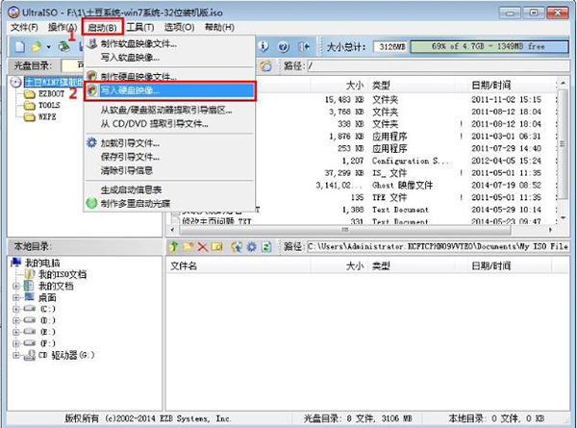
Task: Select 从软盘/硬盘驱动器提取引导扇区 entry
Action: (169, 110)
